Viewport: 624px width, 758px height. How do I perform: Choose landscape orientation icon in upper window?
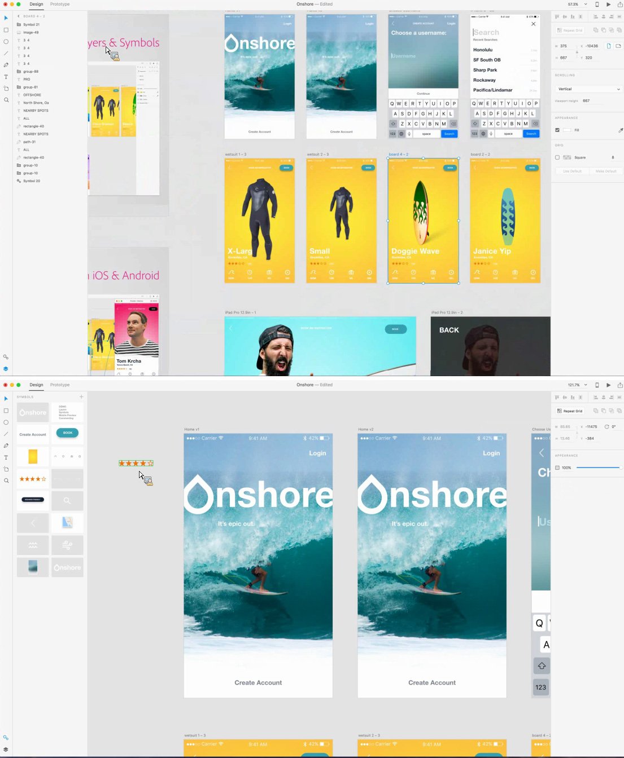[x=618, y=46]
